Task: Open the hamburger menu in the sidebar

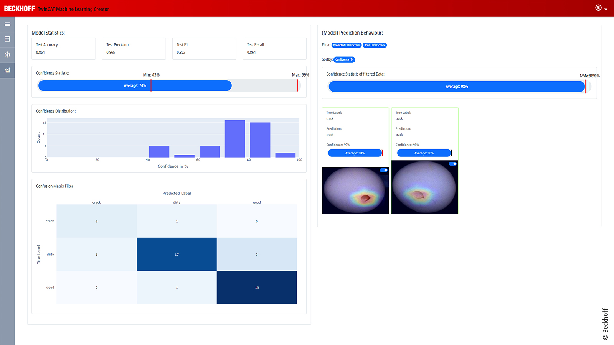Action: [x=7, y=24]
